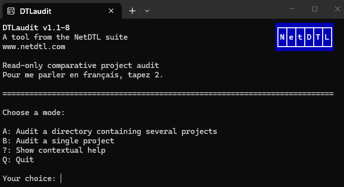The height and width of the screenshot is (187, 344).
Task: Click option B Audit a single project
Action: coord(58,141)
